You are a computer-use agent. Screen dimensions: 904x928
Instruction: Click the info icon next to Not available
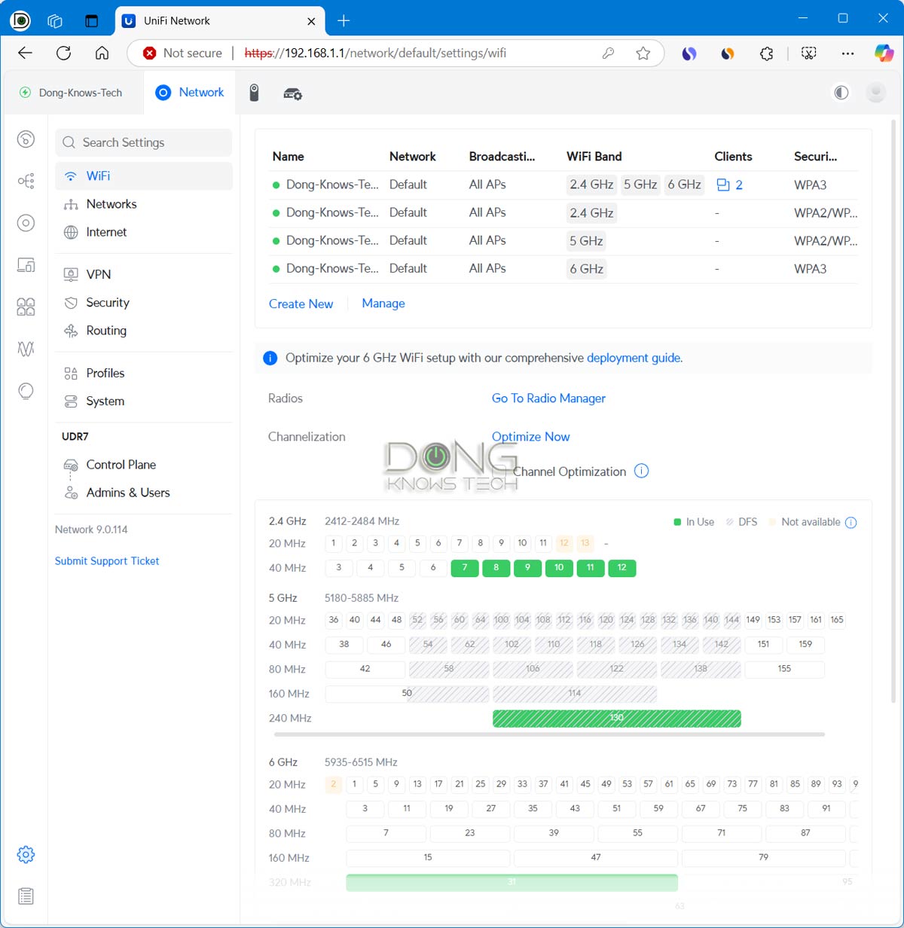coord(851,522)
